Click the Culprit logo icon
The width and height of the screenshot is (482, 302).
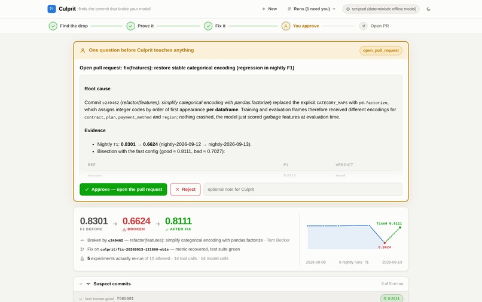pyautogui.click(x=51, y=9)
